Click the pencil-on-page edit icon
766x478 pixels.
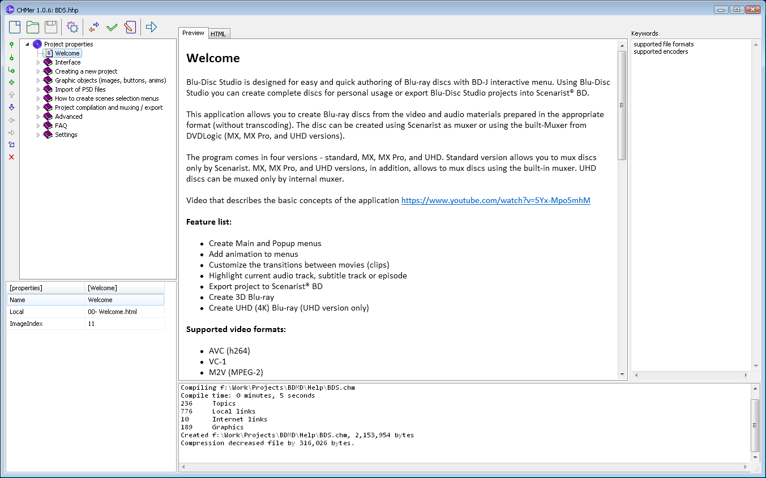(x=130, y=27)
